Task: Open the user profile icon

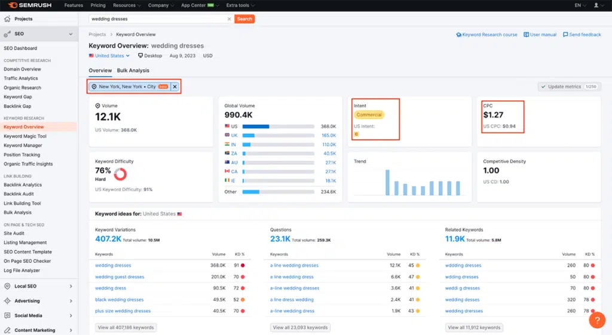Action: point(596,5)
